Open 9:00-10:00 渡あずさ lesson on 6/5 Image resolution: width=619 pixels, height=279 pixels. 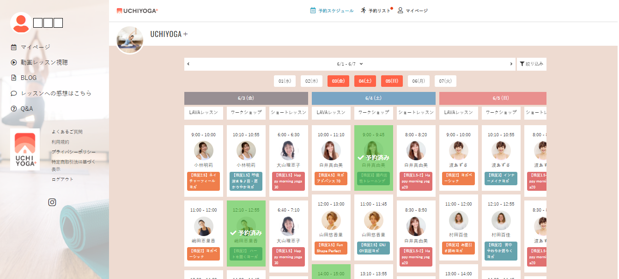tap(459, 157)
